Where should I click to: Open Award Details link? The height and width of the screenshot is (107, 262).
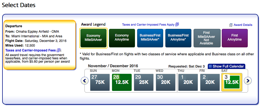pyautogui.click(x=243, y=25)
